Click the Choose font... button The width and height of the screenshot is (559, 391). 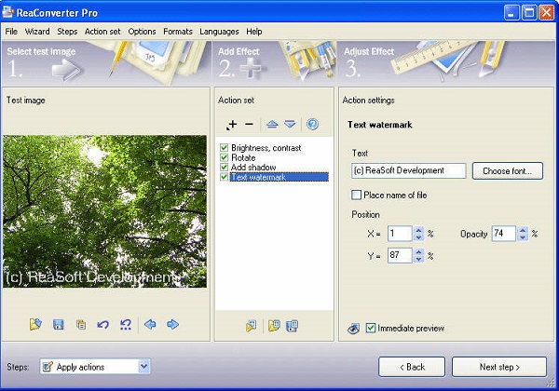(x=508, y=171)
